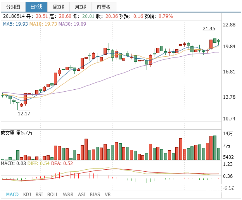Click the 13.78 price axis label
242x200 pixels.
point(229,97)
